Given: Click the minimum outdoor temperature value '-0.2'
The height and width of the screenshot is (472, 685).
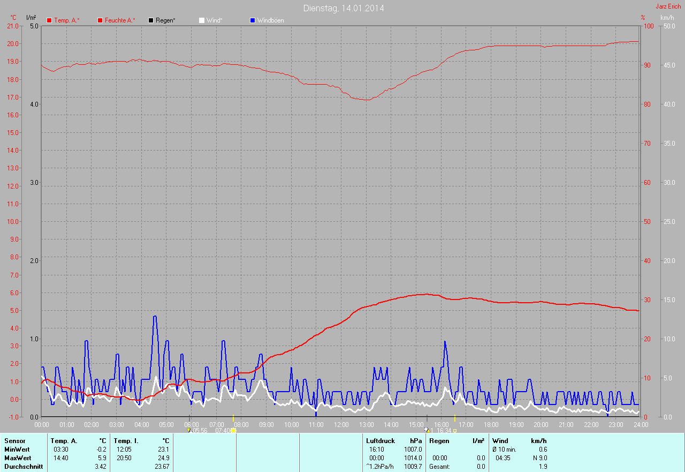Looking at the screenshot, I should point(101,449).
